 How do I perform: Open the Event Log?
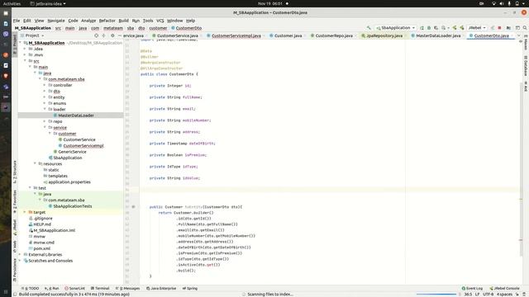(x=472, y=289)
